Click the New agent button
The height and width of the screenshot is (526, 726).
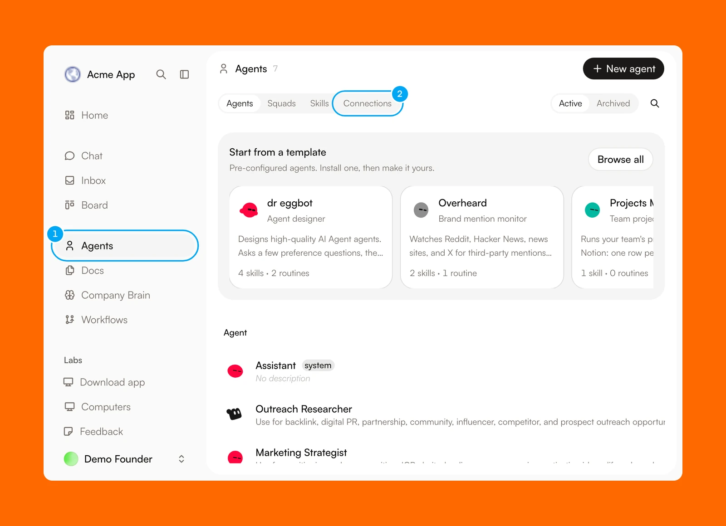tap(623, 68)
